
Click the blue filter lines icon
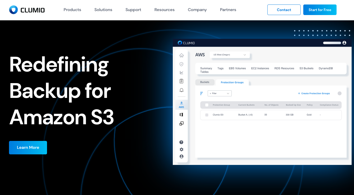click(x=202, y=93)
